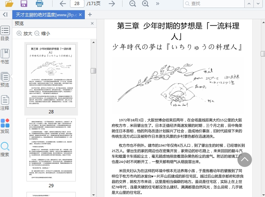Click the paragraph starting 1972年10月3日
The width and height of the screenshot is (265, 197).
(x=177, y=128)
